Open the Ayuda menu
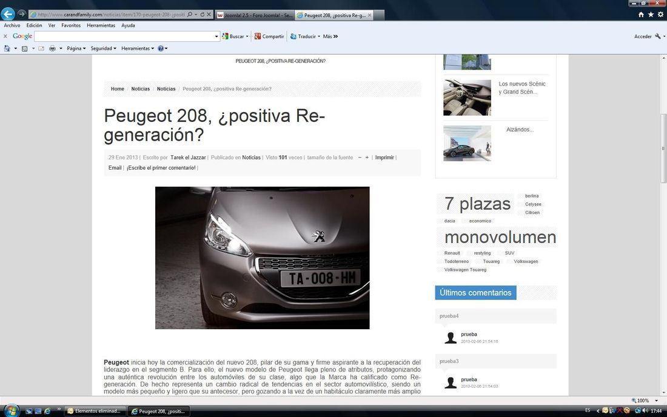 pos(128,25)
